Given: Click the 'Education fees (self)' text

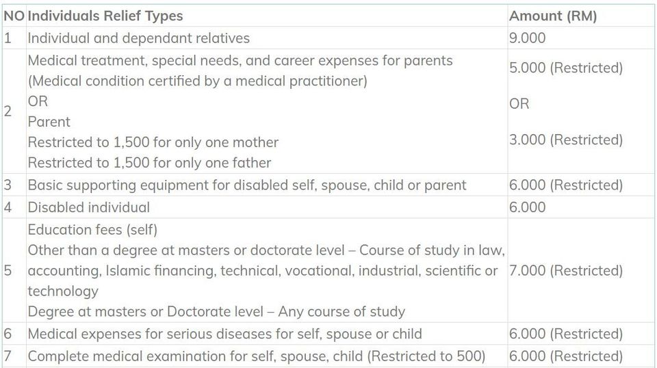Looking at the screenshot, I should (x=92, y=230).
